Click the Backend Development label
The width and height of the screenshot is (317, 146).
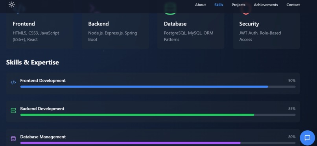(42, 109)
